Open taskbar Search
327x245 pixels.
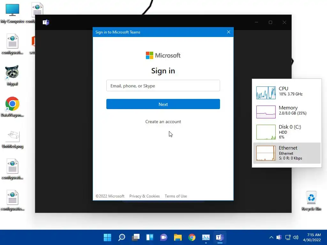pyautogui.click(x=122, y=237)
